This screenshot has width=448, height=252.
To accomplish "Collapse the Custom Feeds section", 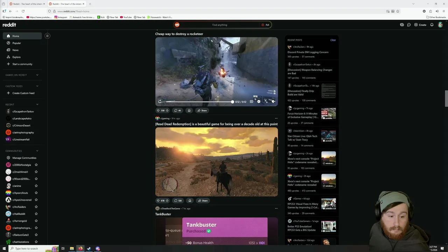I will click(37, 86).
